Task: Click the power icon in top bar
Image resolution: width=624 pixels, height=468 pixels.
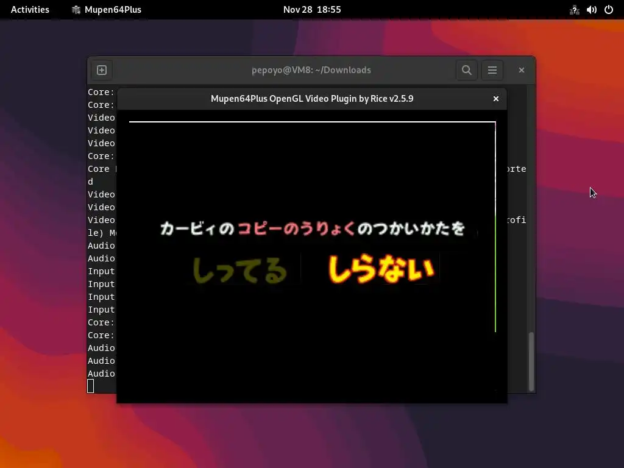Action: click(x=609, y=10)
